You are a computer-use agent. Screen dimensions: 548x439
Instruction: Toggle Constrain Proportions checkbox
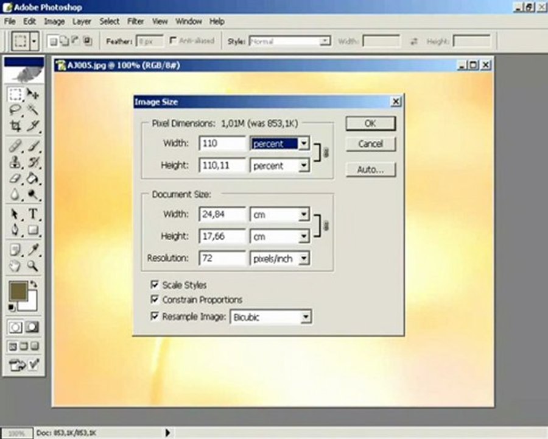coord(155,299)
